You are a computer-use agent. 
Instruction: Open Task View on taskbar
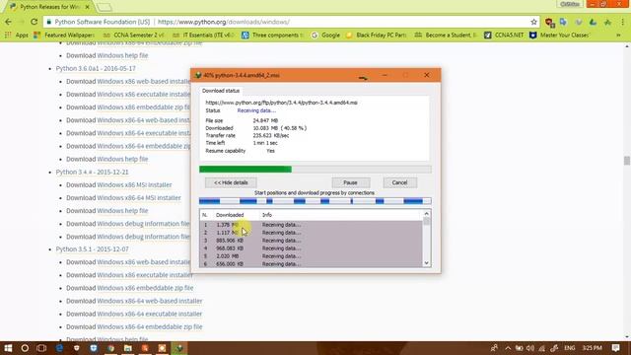click(x=41, y=348)
